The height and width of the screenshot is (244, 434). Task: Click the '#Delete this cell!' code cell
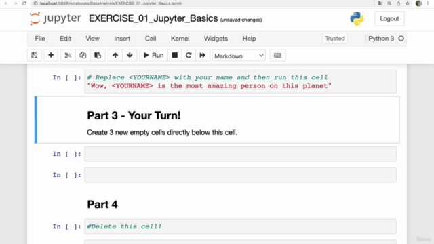click(240, 226)
